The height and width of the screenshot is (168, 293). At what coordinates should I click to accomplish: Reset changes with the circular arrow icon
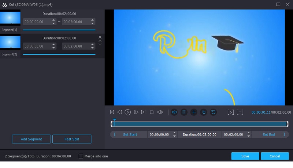tap(213, 112)
